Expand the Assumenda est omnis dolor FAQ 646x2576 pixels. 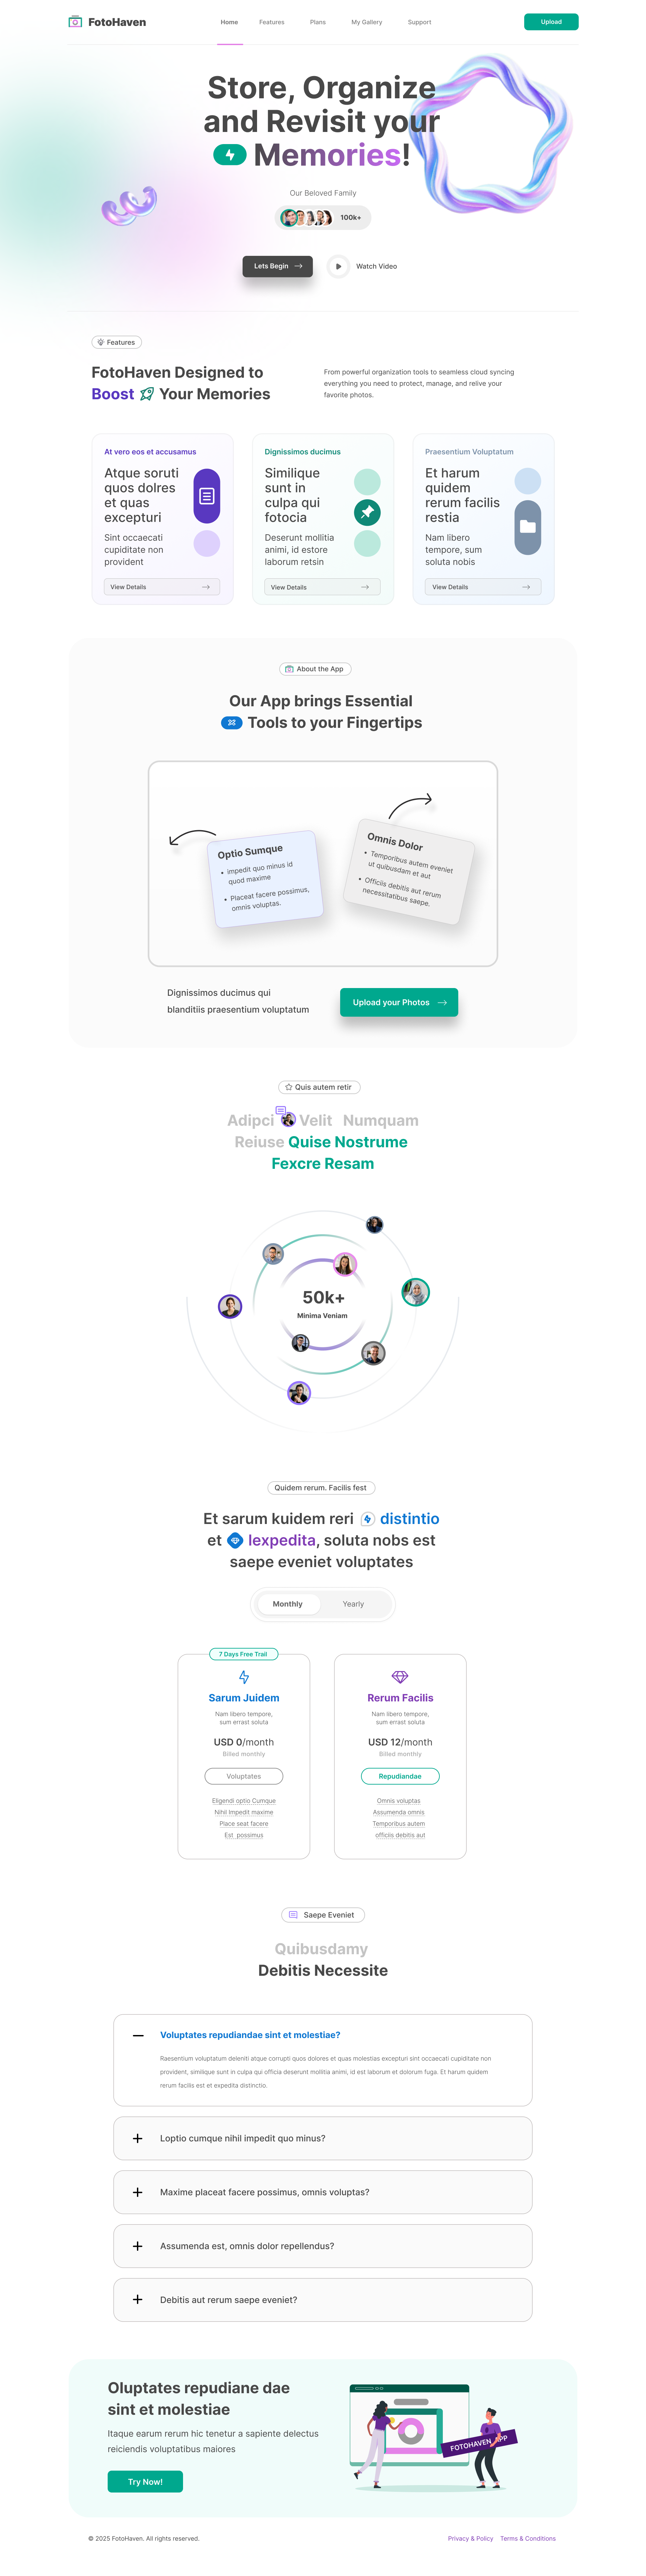(x=138, y=2246)
